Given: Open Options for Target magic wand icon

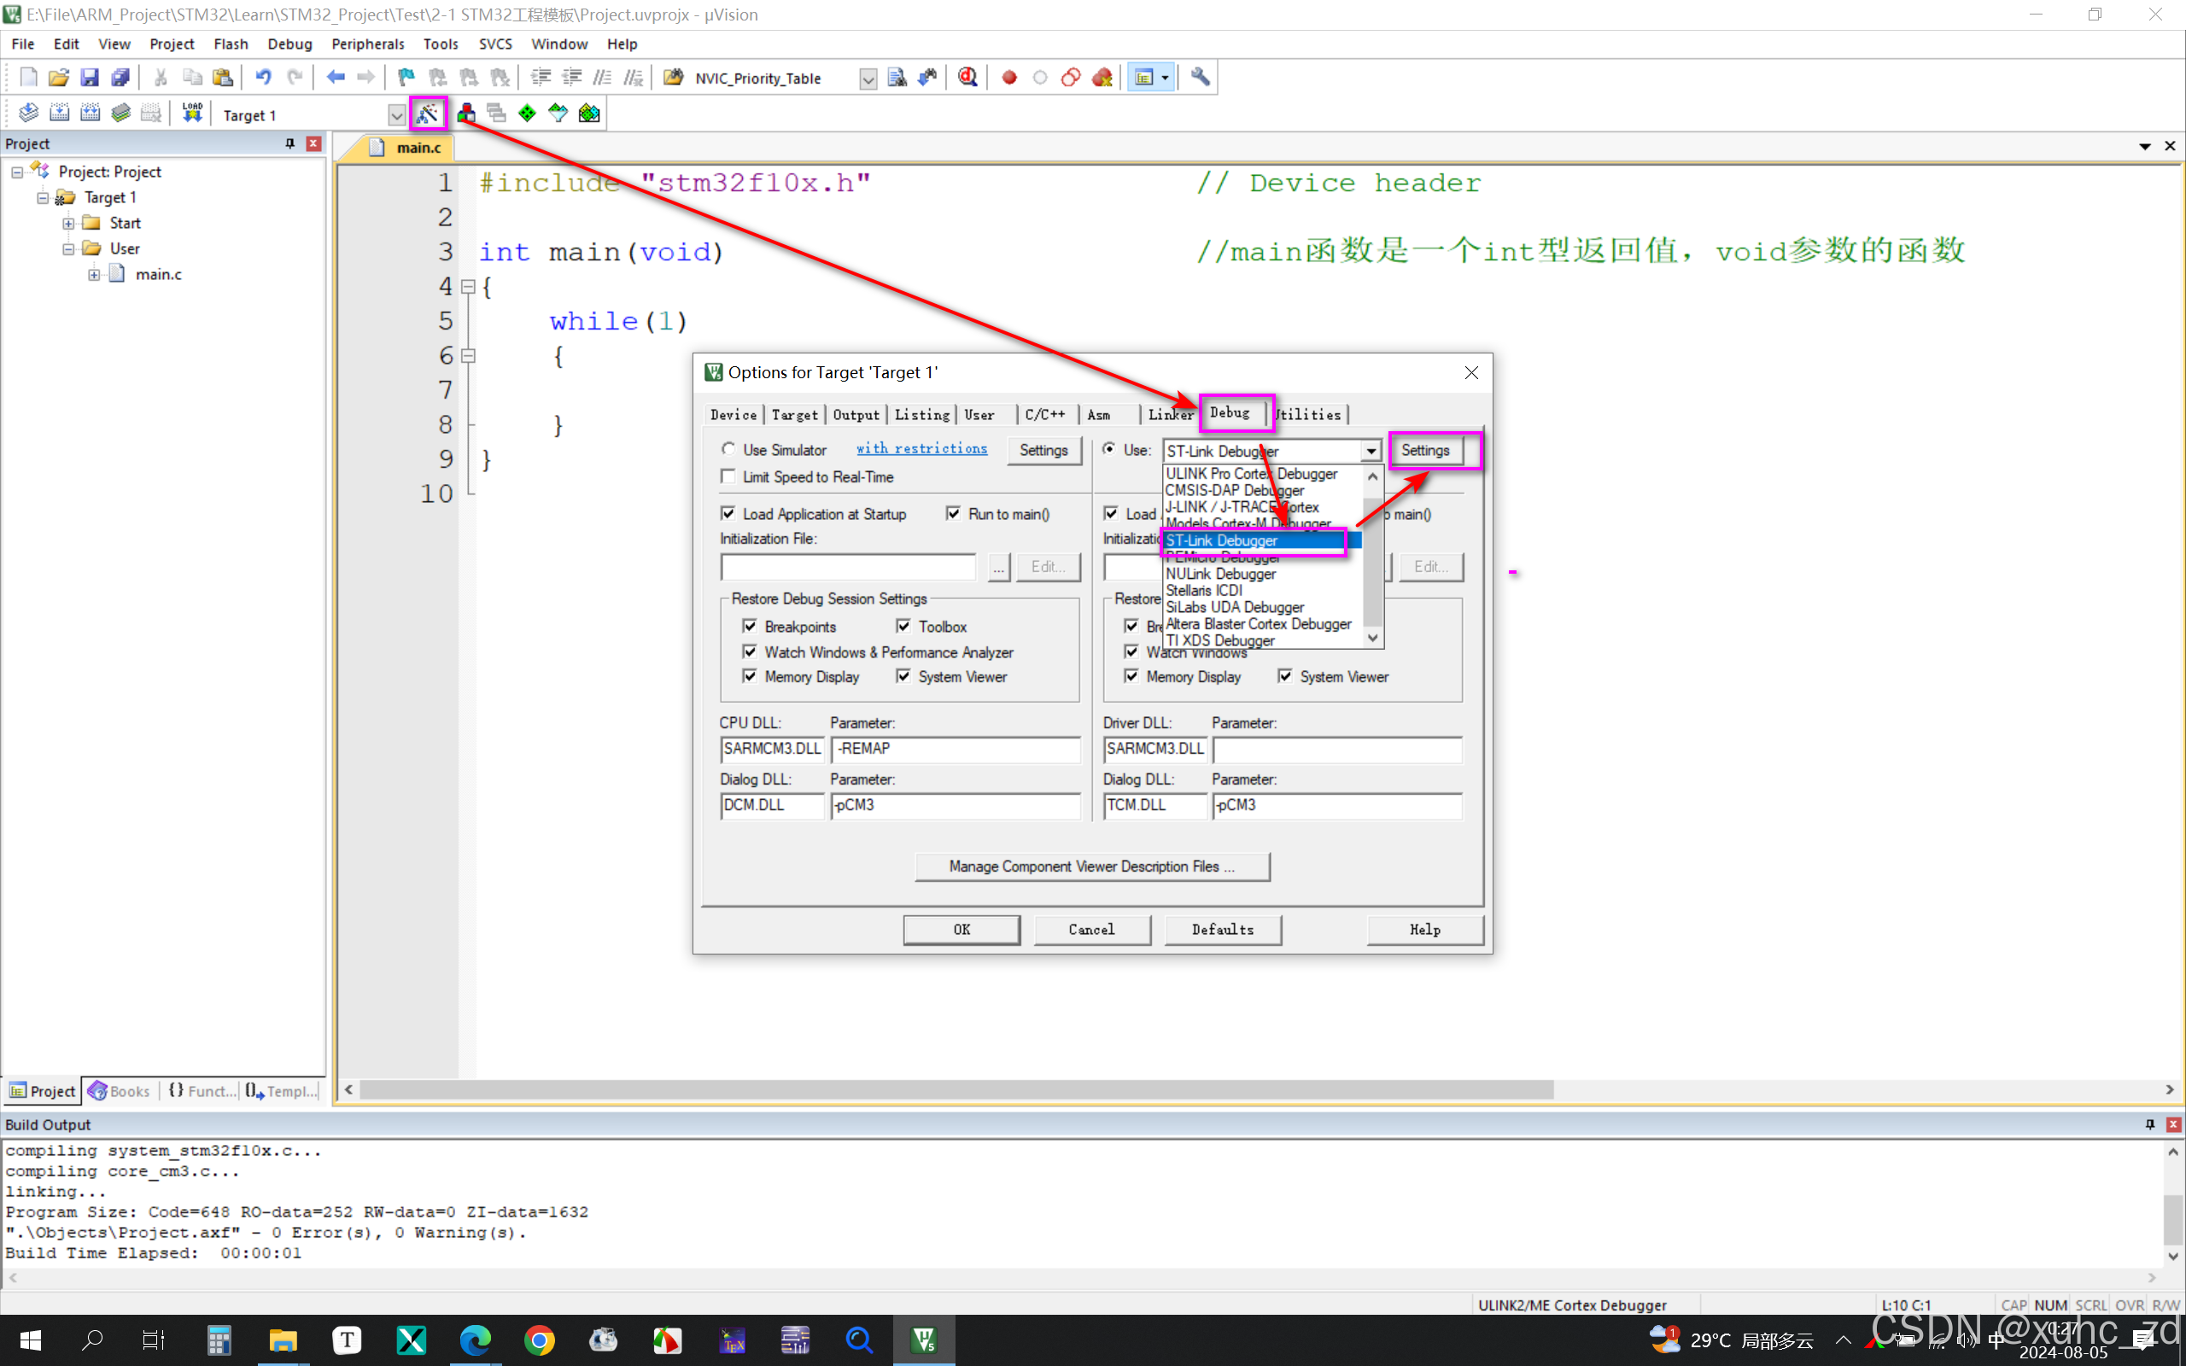Looking at the screenshot, I should (427, 113).
